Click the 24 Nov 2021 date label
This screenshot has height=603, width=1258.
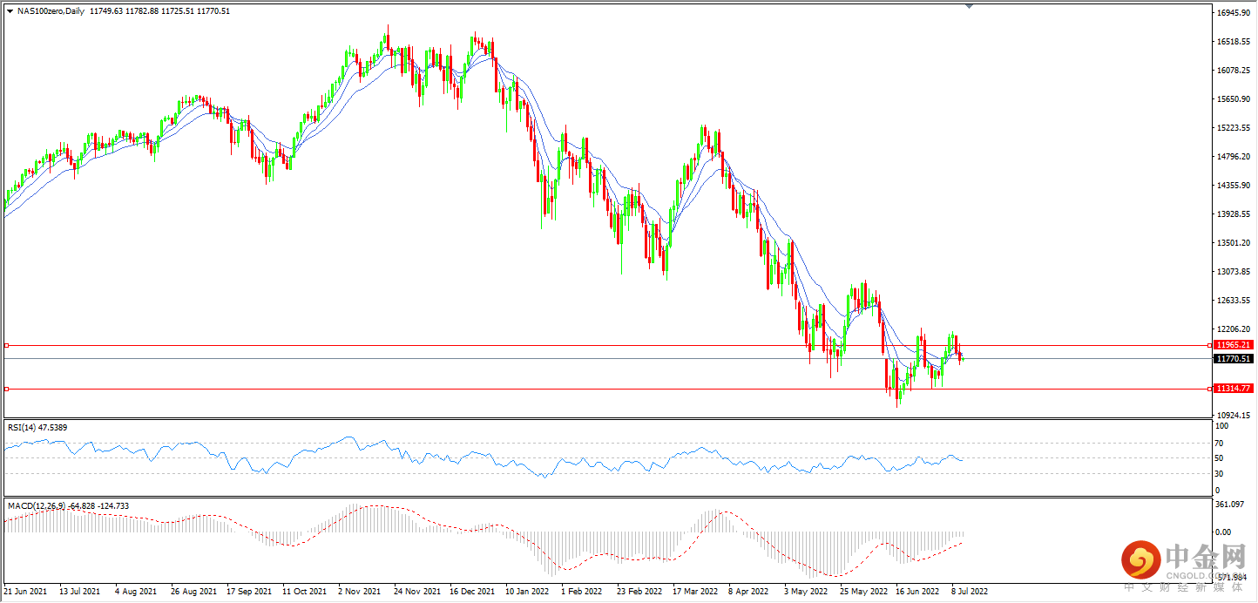click(x=416, y=591)
